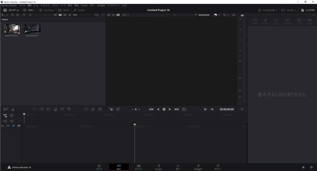317x171 pixels.
Task: Open the Effects (エフェクト) panel
Action: point(79,10)
